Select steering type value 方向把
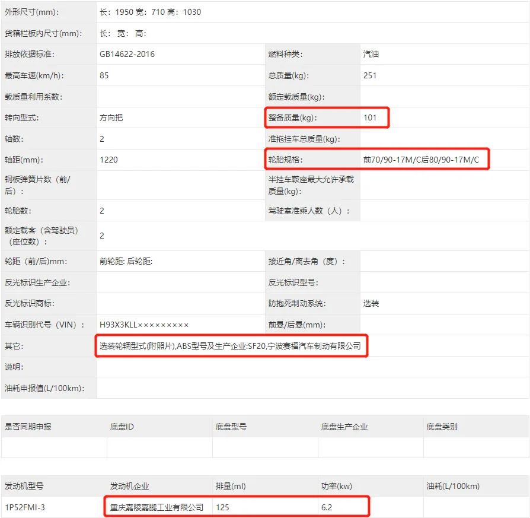 click(x=111, y=117)
